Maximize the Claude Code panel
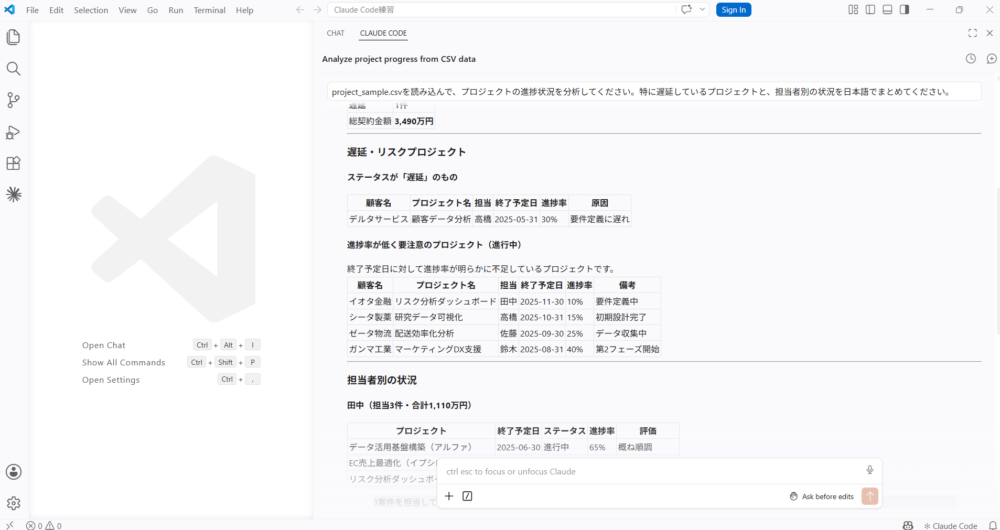Image resolution: width=1000 pixels, height=530 pixels. (973, 33)
